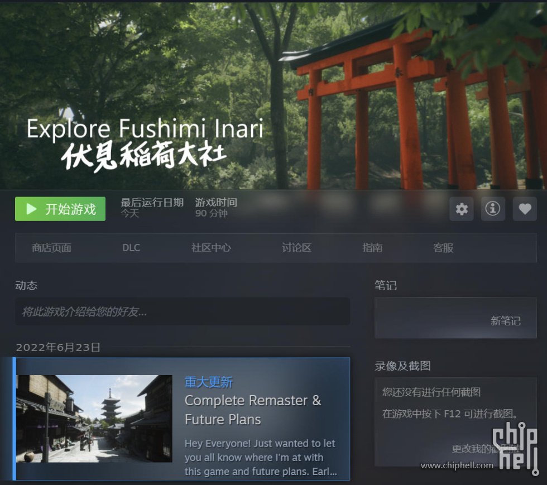Open the DLC tab
547x485 pixels.
tap(131, 248)
